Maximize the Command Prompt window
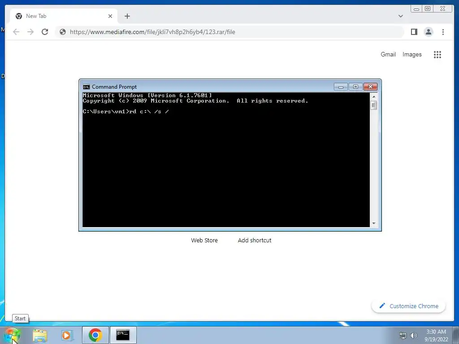 tap(355, 86)
